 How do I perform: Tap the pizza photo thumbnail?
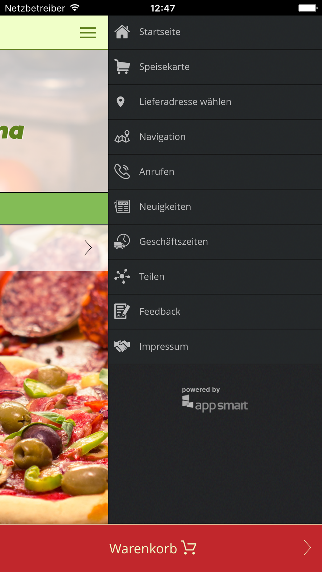pyautogui.click(x=54, y=397)
